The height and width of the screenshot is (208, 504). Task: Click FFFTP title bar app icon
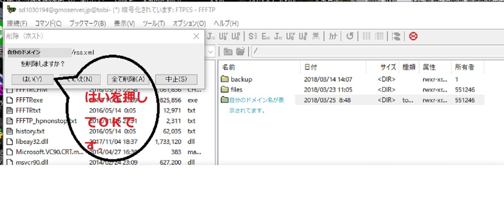(x=11, y=10)
